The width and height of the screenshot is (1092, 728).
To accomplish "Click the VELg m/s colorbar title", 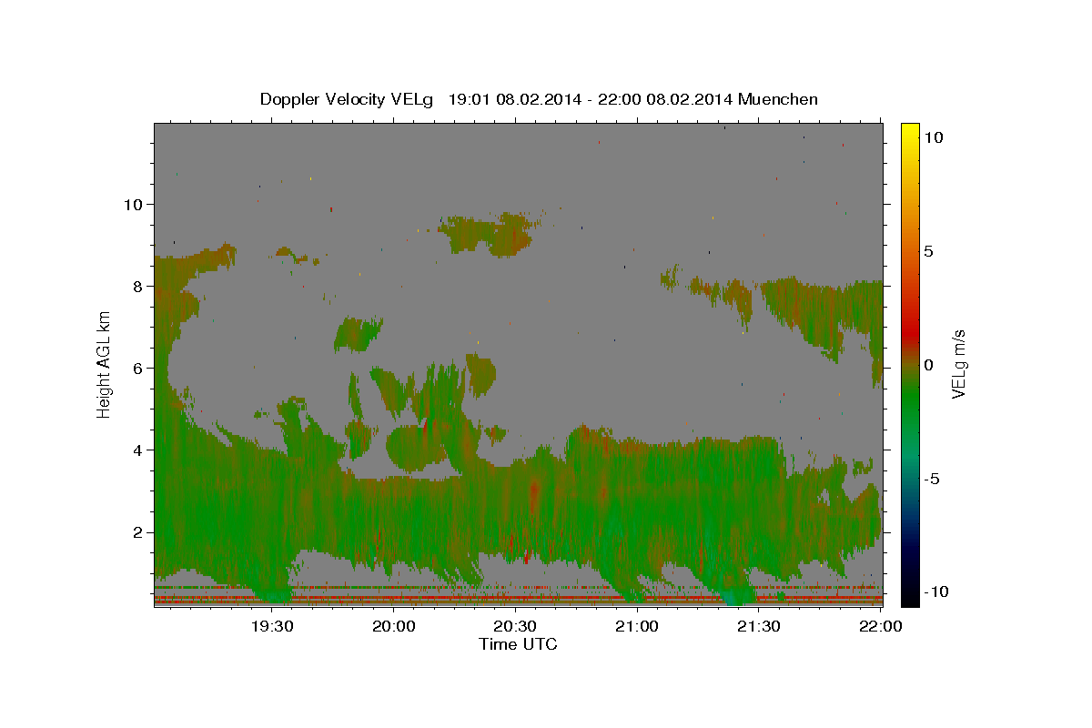I will point(958,364).
